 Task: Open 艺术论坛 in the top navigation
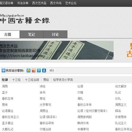[x=71, y=3]
